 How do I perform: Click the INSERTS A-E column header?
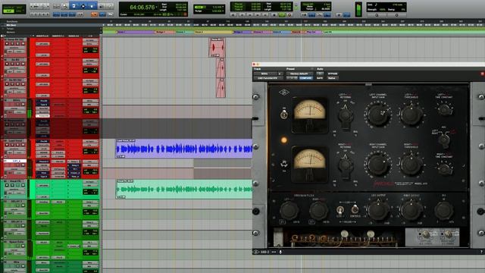click(42, 36)
